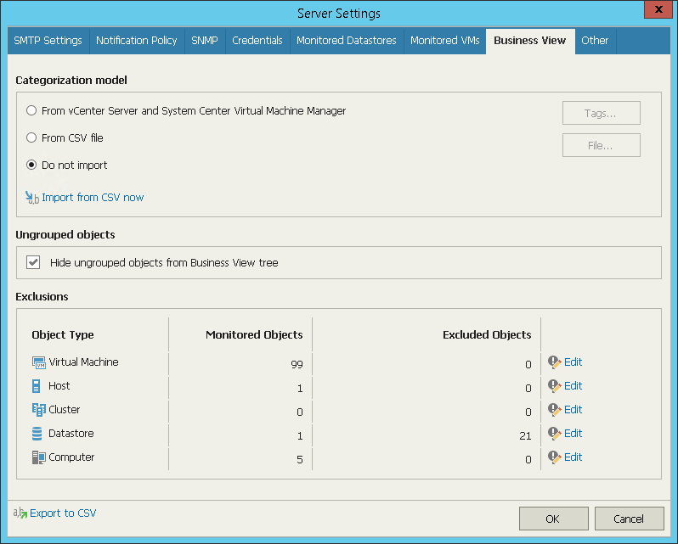This screenshot has height=544, width=678.
Task: Click the Tags... button
Action: click(x=601, y=113)
